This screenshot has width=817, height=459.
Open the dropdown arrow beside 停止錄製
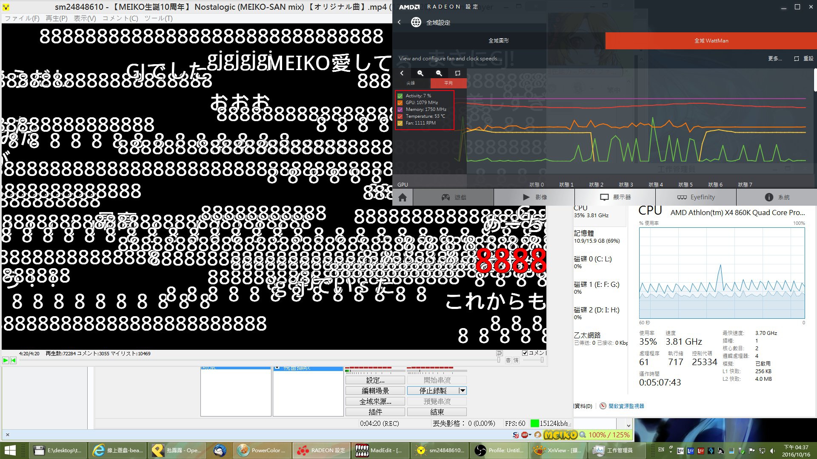point(463,391)
